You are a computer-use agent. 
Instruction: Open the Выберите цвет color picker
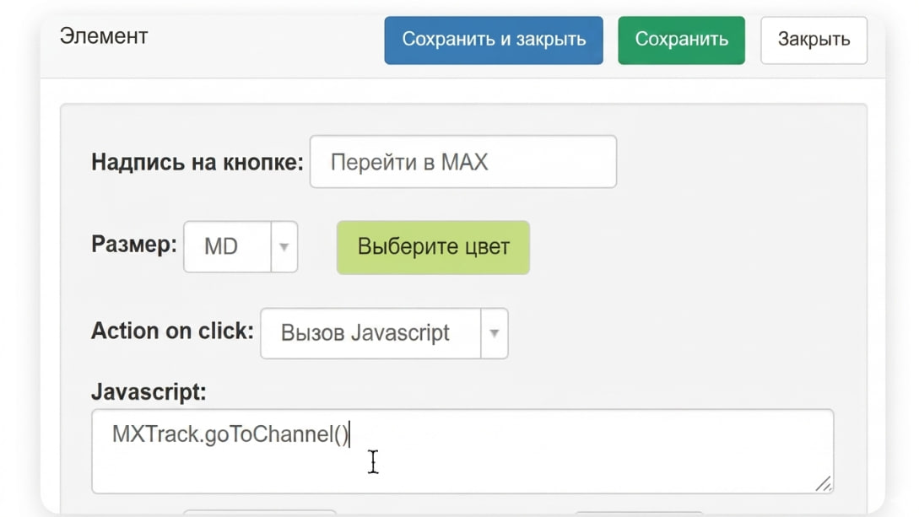433,247
